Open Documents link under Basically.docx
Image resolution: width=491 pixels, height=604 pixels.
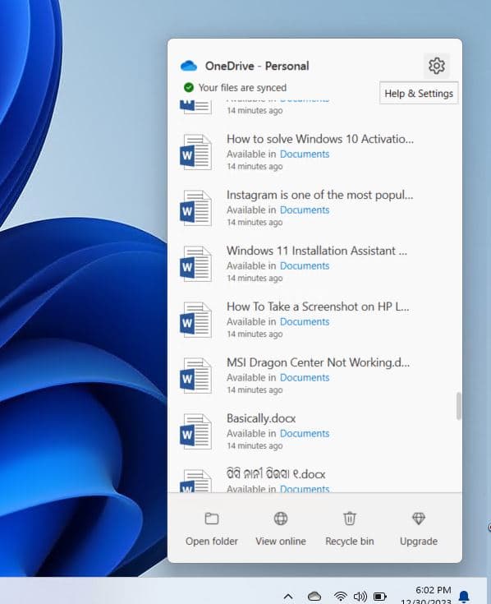click(x=305, y=433)
